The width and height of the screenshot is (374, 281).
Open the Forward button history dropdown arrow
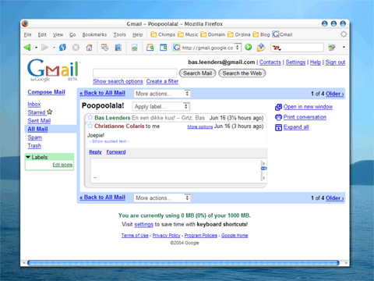pos(54,48)
